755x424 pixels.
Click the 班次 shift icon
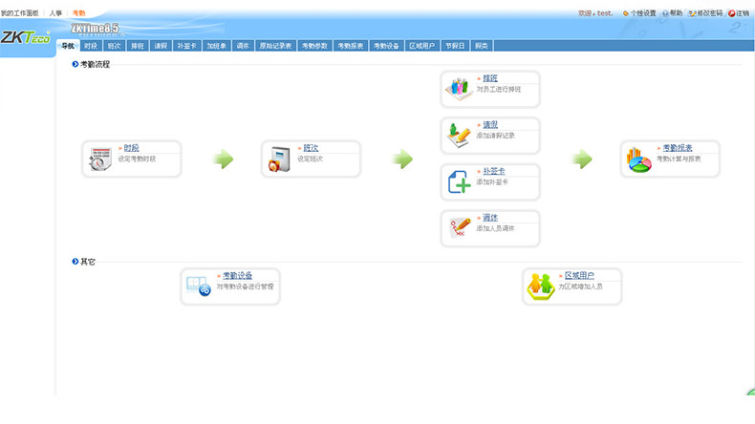point(280,160)
